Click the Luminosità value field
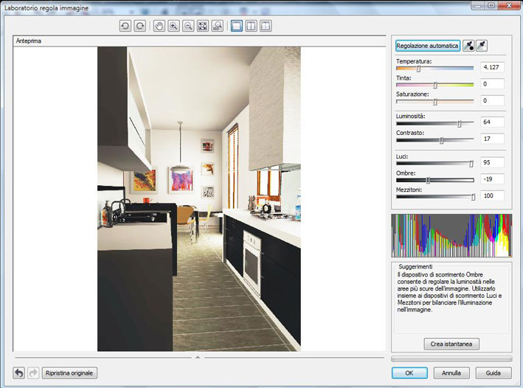This screenshot has width=523, height=388. click(492, 122)
